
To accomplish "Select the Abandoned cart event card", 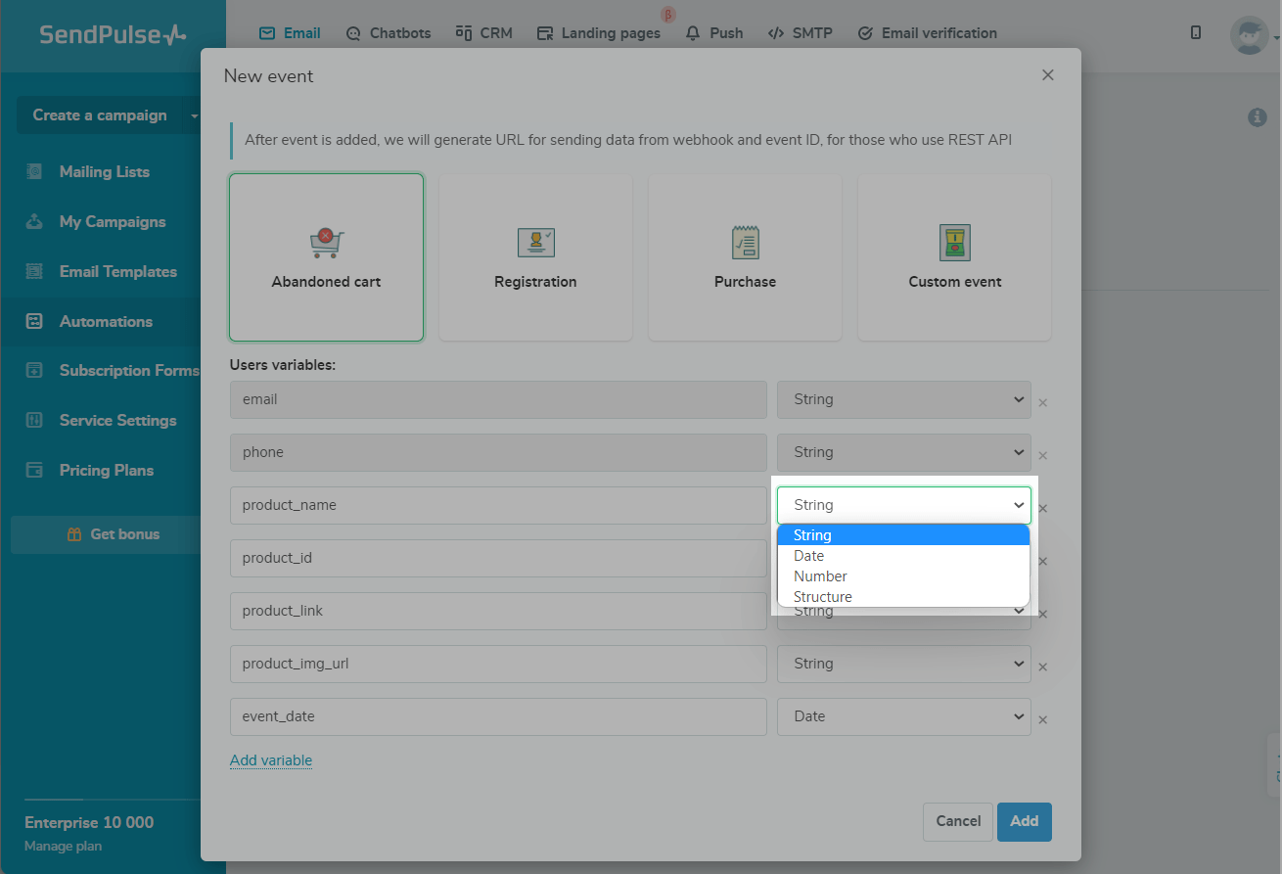I will point(326,257).
